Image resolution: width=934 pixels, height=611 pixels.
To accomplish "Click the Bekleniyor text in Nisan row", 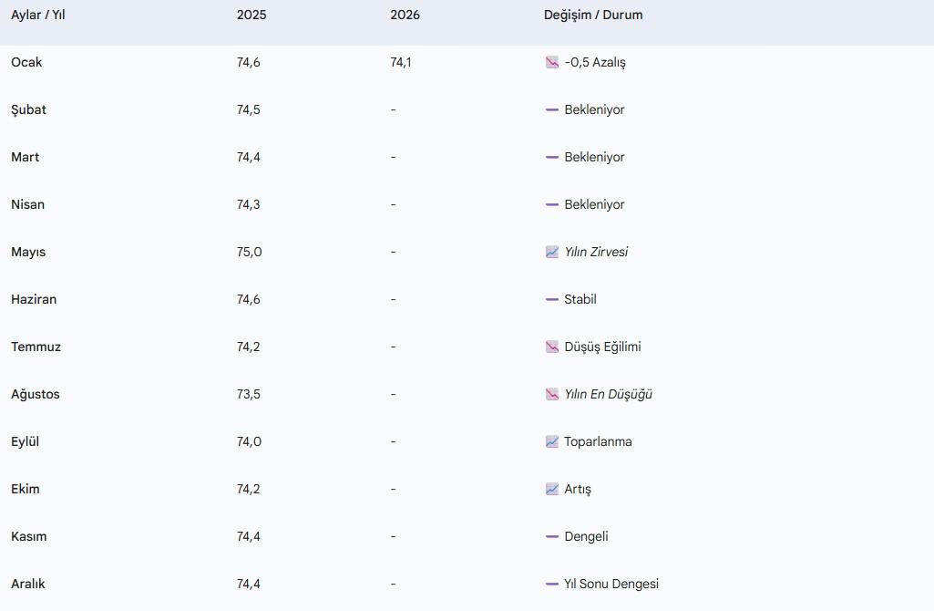I will pyautogui.click(x=594, y=205).
